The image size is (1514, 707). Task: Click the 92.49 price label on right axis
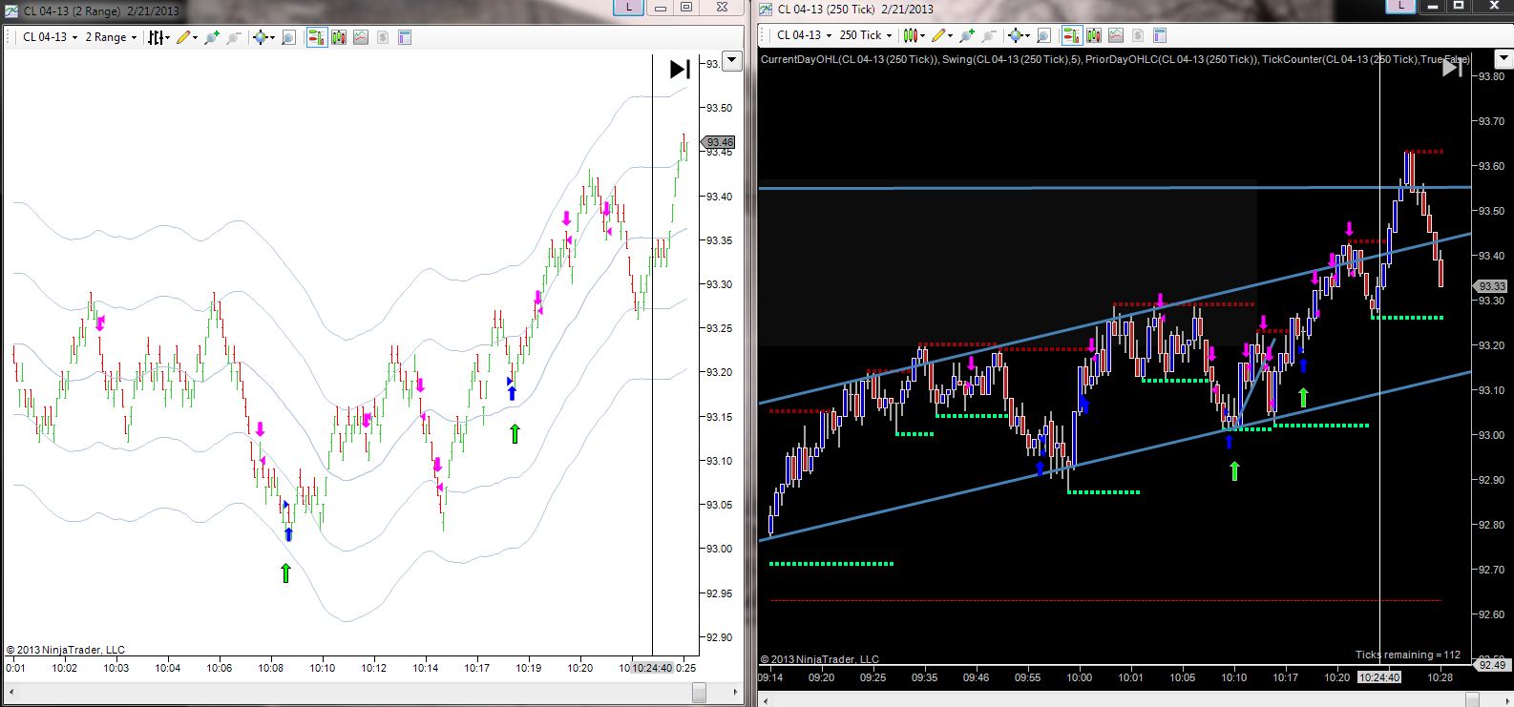pos(1492,665)
